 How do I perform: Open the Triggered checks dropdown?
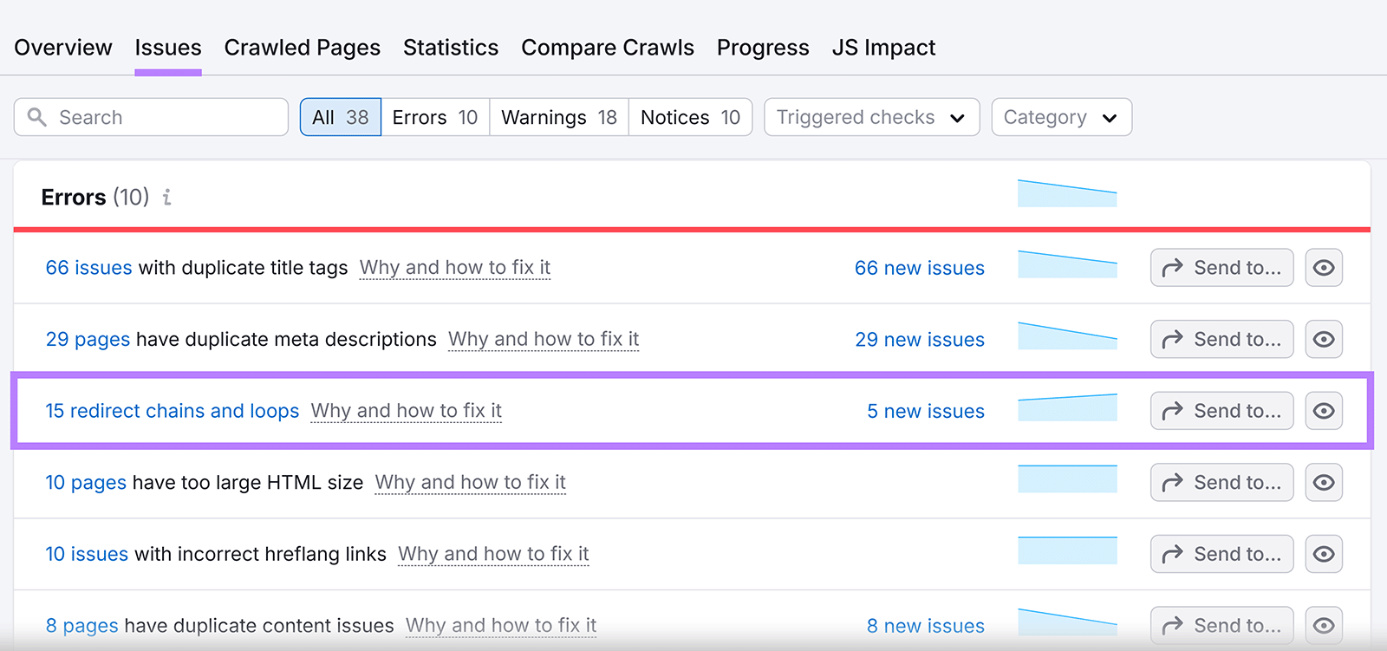pyautogui.click(x=870, y=117)
